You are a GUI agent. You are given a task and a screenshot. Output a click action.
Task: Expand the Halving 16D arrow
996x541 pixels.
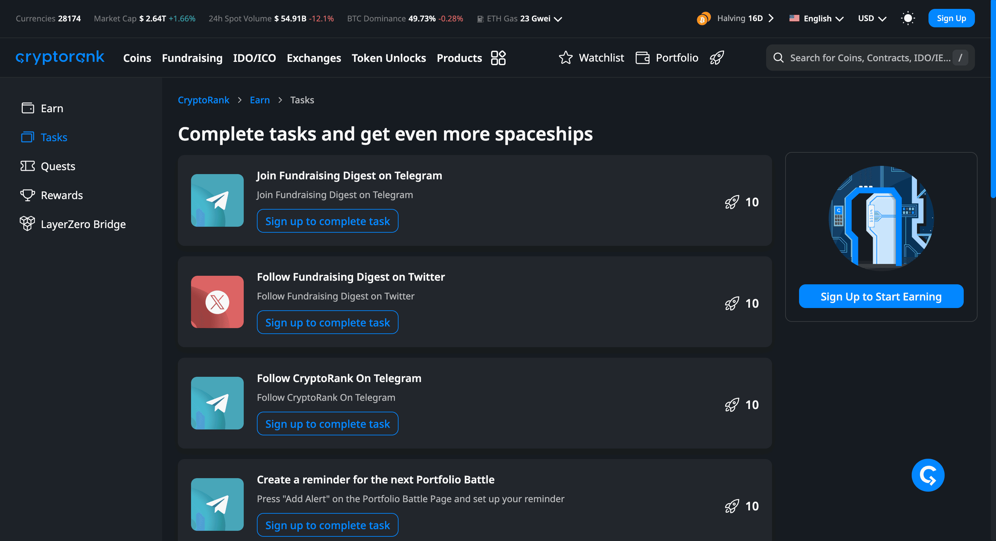[771, 18]
